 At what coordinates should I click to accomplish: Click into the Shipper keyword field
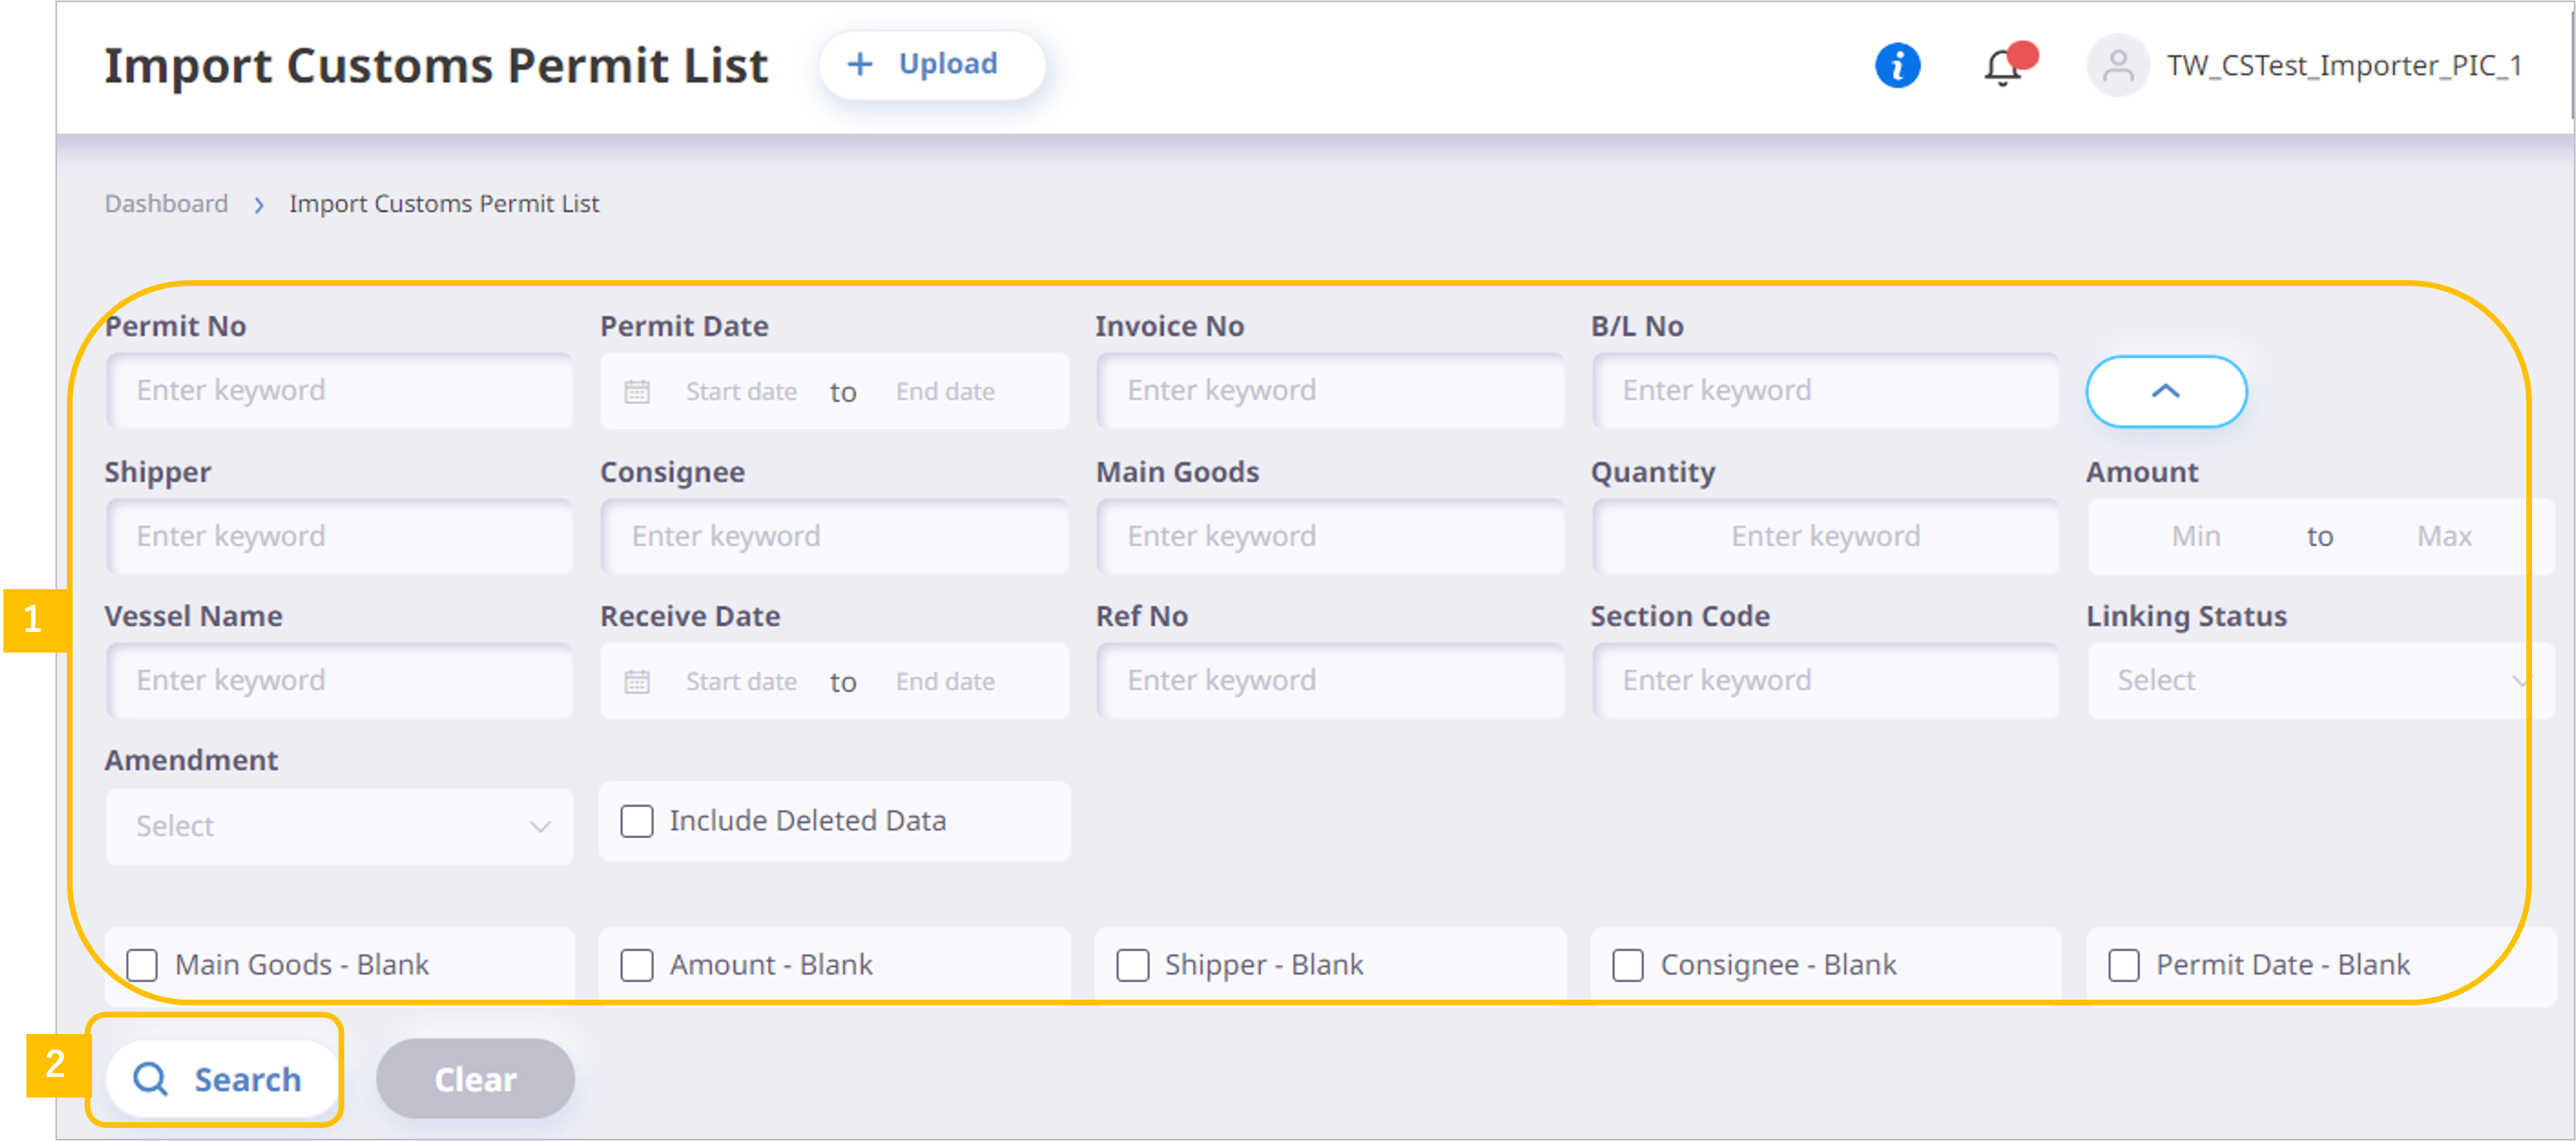339,536
